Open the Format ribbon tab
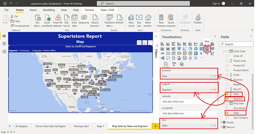Image resolution: width=256 pixels, height=134 pixels. [x=89, y=10]
